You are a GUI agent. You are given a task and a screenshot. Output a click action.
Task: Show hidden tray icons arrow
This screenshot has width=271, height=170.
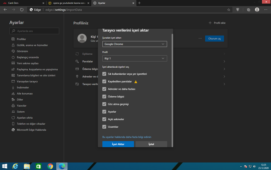241,166
